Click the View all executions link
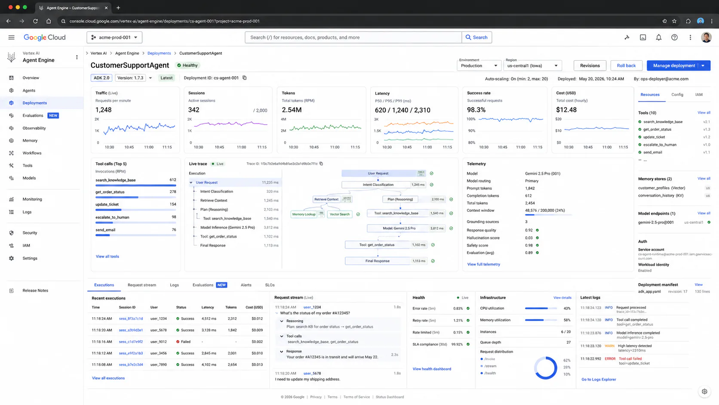 tap(108, 378)
